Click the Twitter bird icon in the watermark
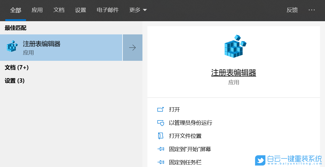The width and height of the screenshot is (325, 167). click(260, 160)
